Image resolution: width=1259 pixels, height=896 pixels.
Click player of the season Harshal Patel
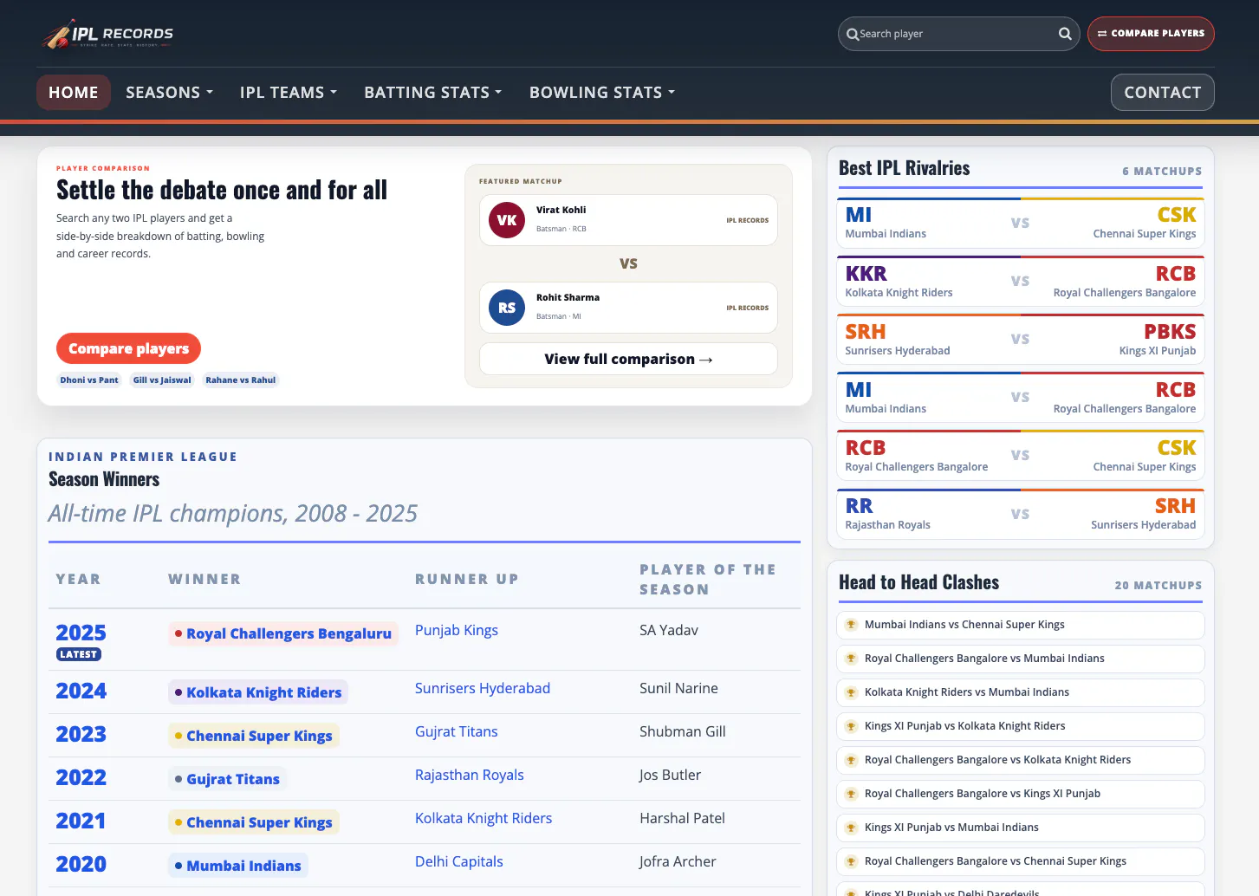682,818
